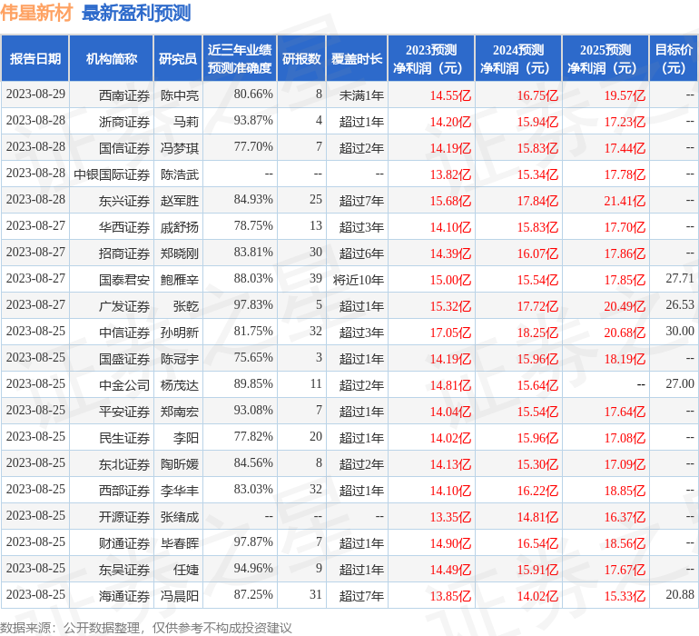Screen dimensions: 699x636
Task: Click the 2023预测净利润 column header
Action: pyautogui.click(x=431, y=58)
